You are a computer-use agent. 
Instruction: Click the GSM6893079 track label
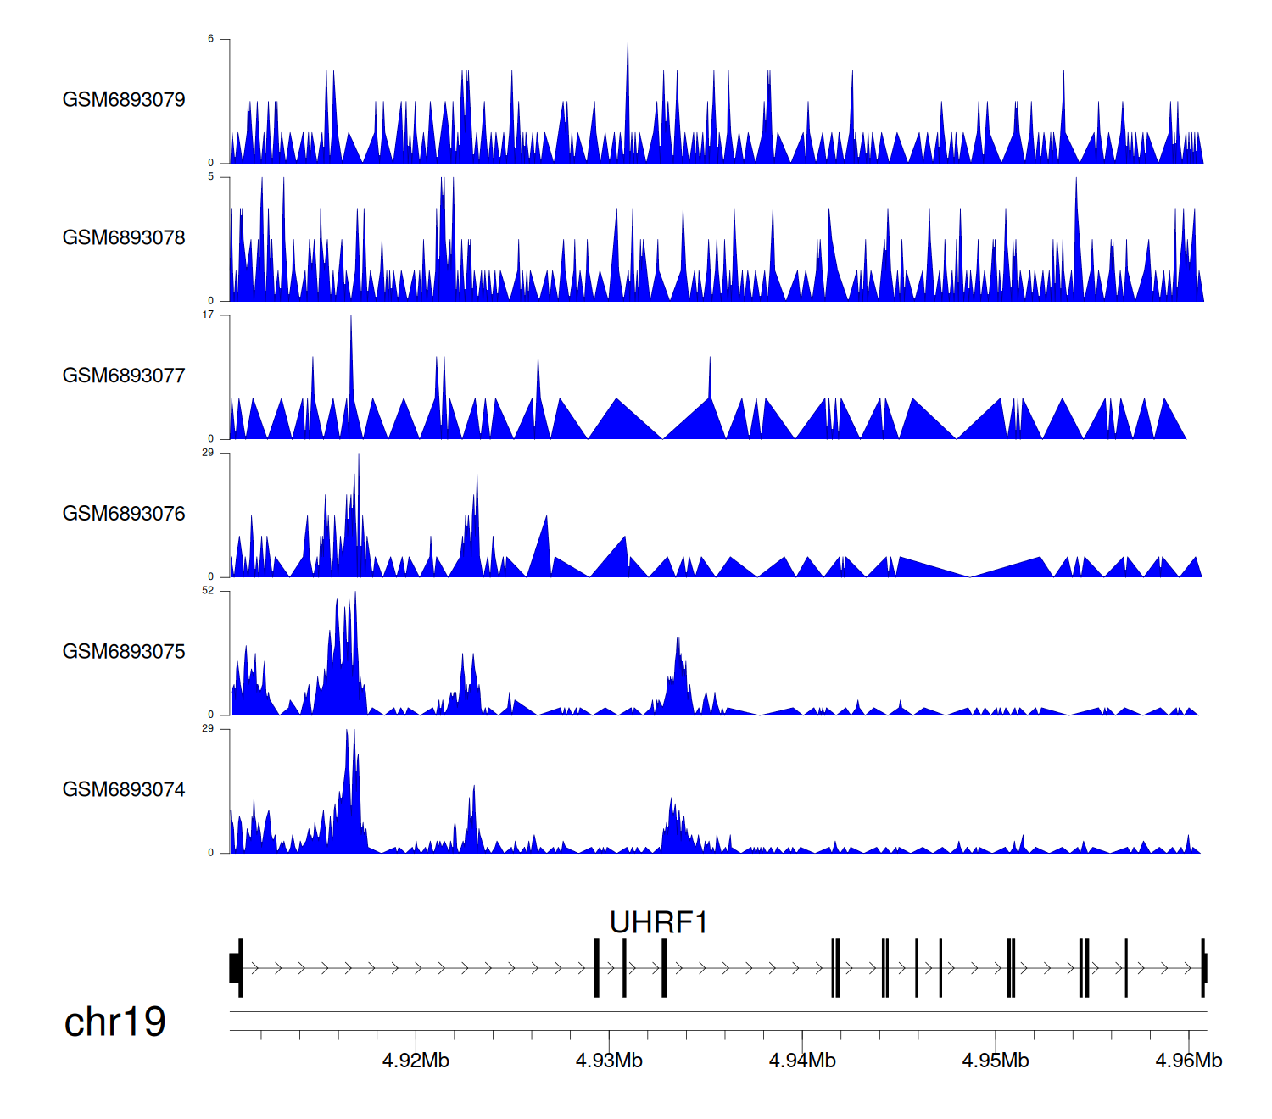click(124, 100)
